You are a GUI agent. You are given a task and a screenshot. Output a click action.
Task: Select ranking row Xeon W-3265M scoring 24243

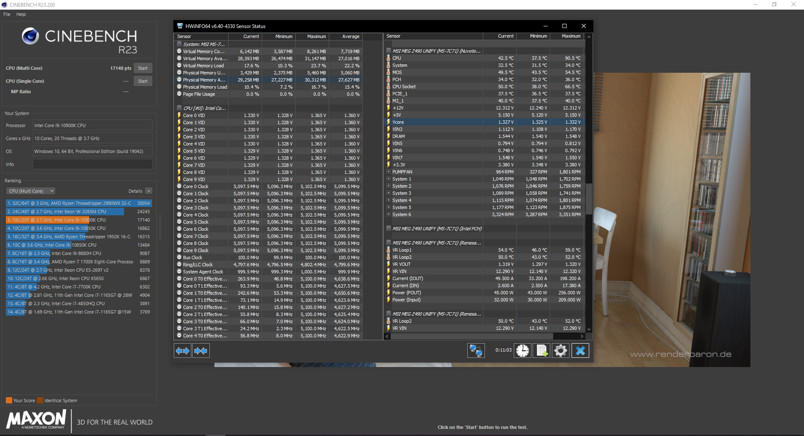(x=79, y=212)
